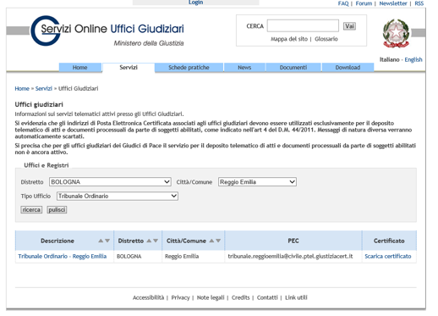438x316 pixels.
Task: Click the Italian Republic emblem
Action: click(x=396, y=34)
